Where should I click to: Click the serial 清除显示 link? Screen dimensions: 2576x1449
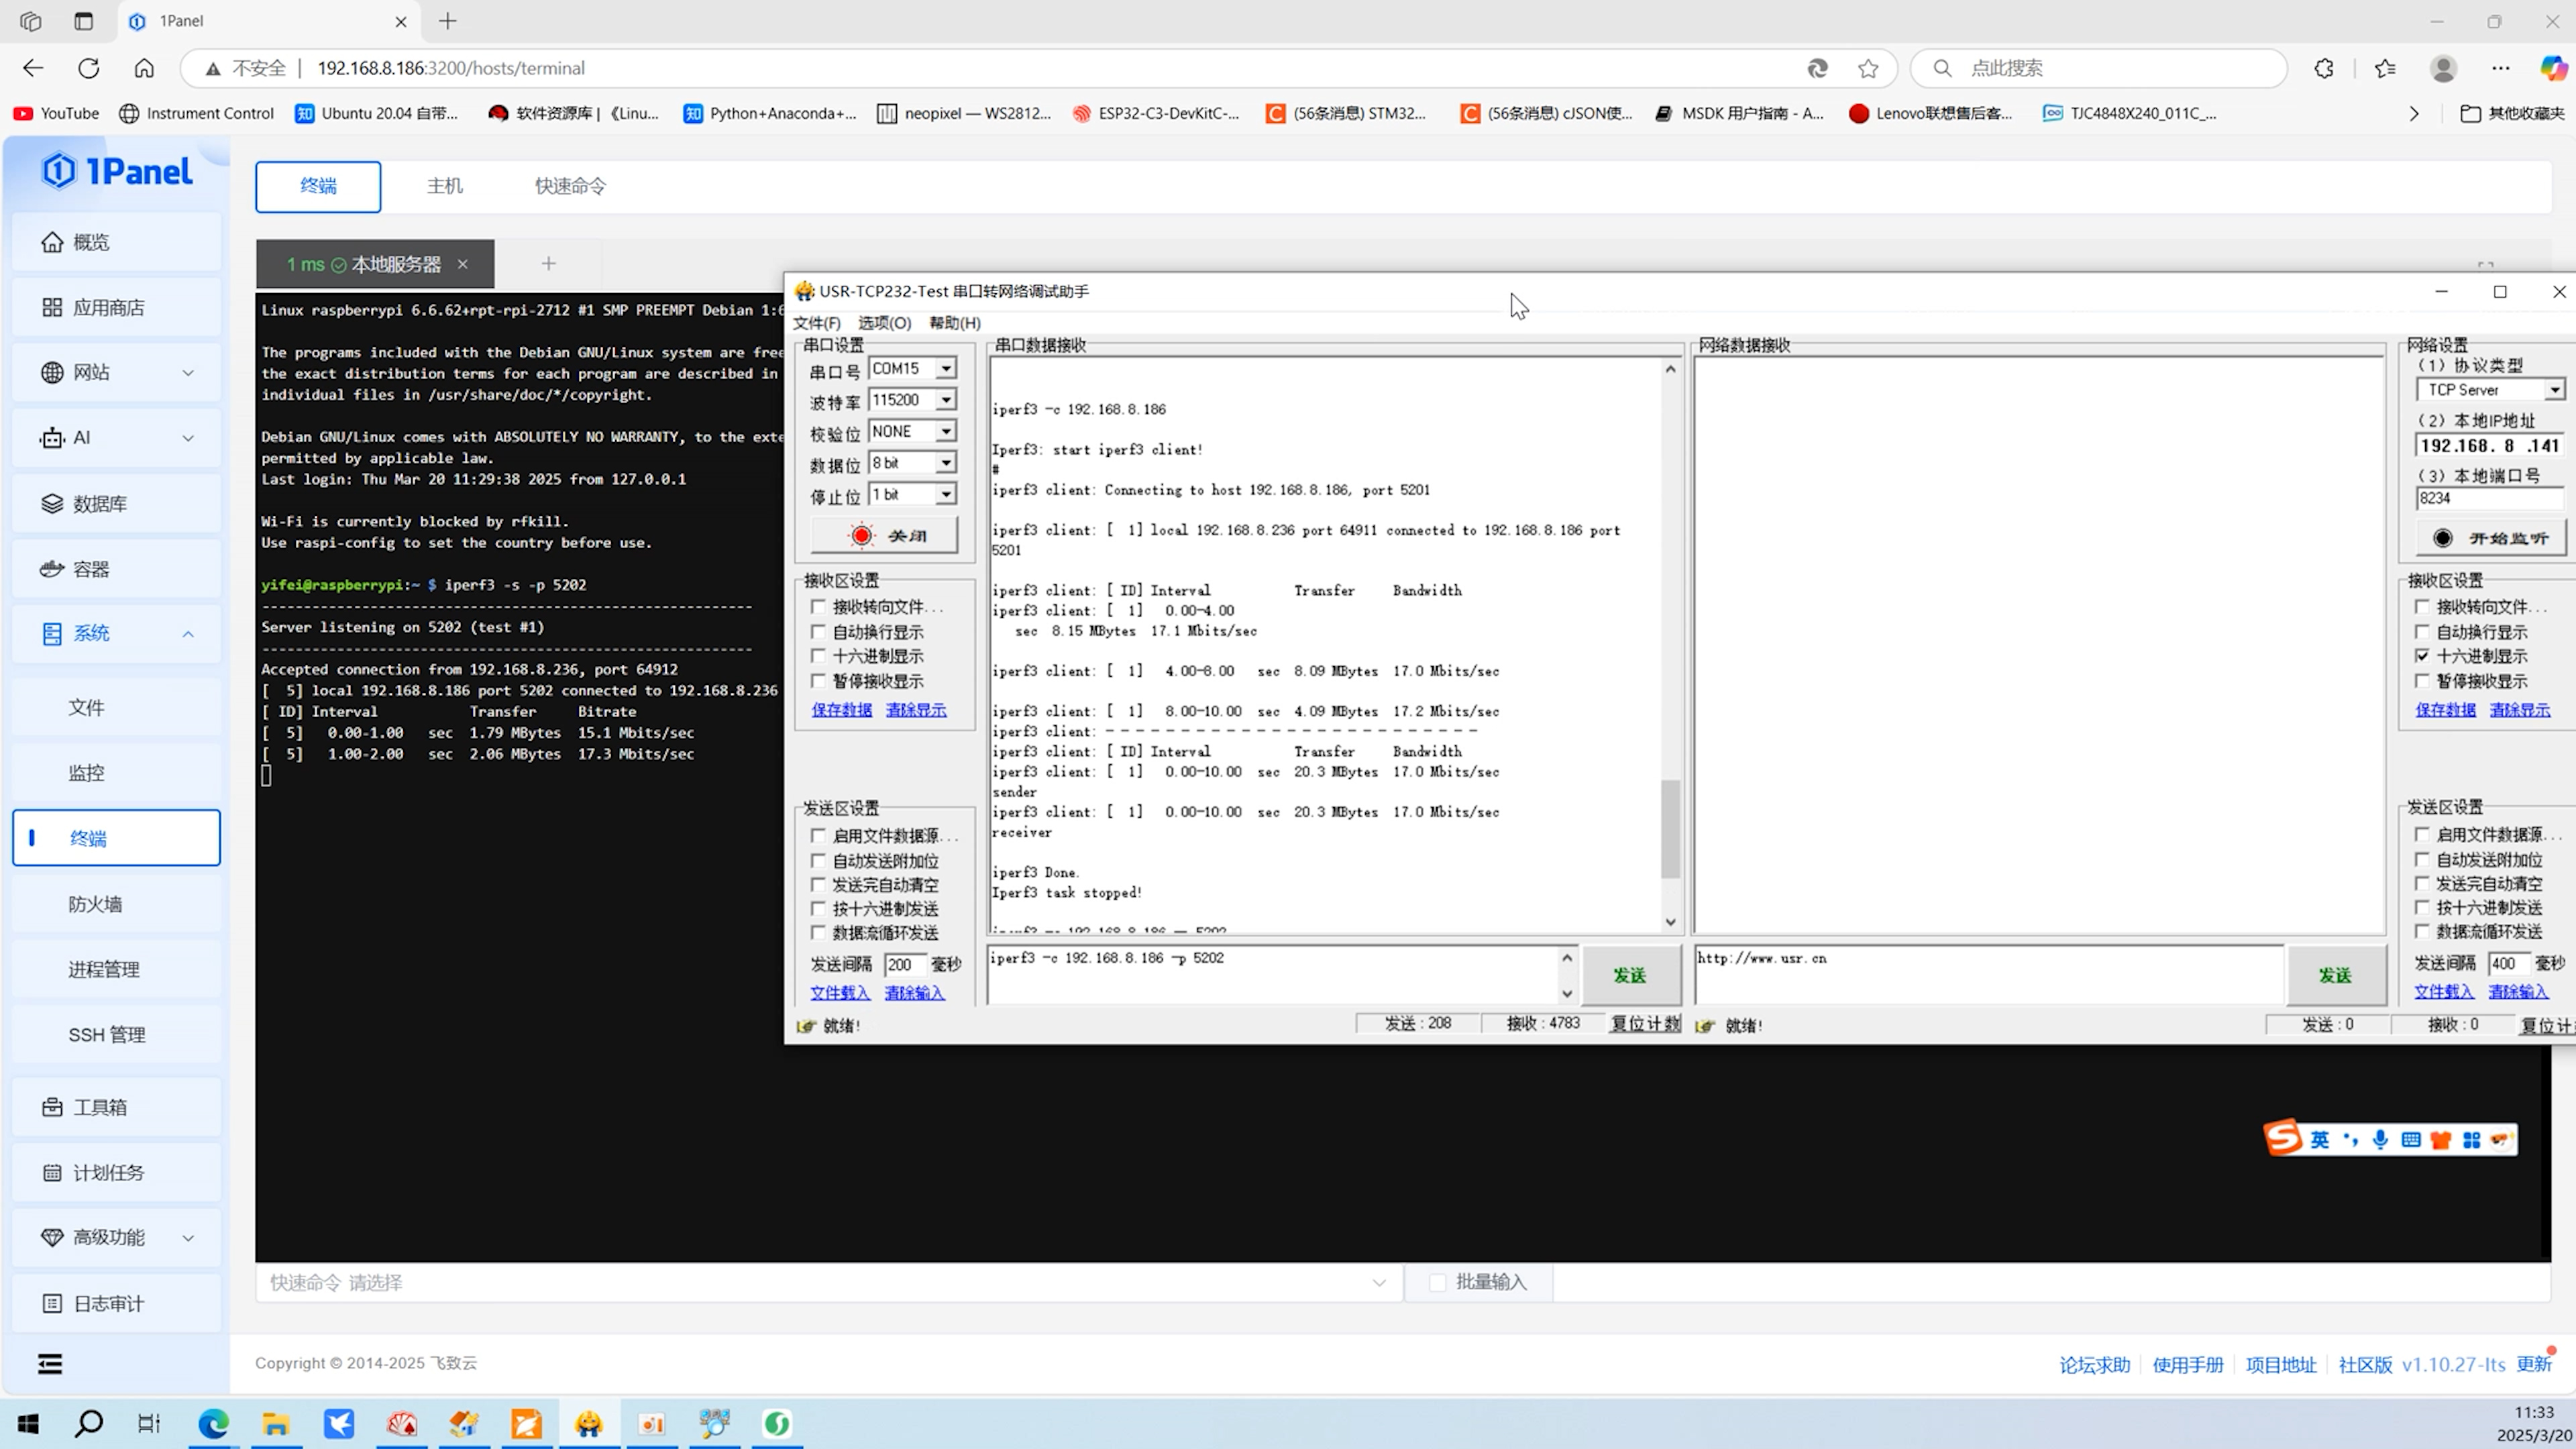pyautogui.click(x=915, y=710)
